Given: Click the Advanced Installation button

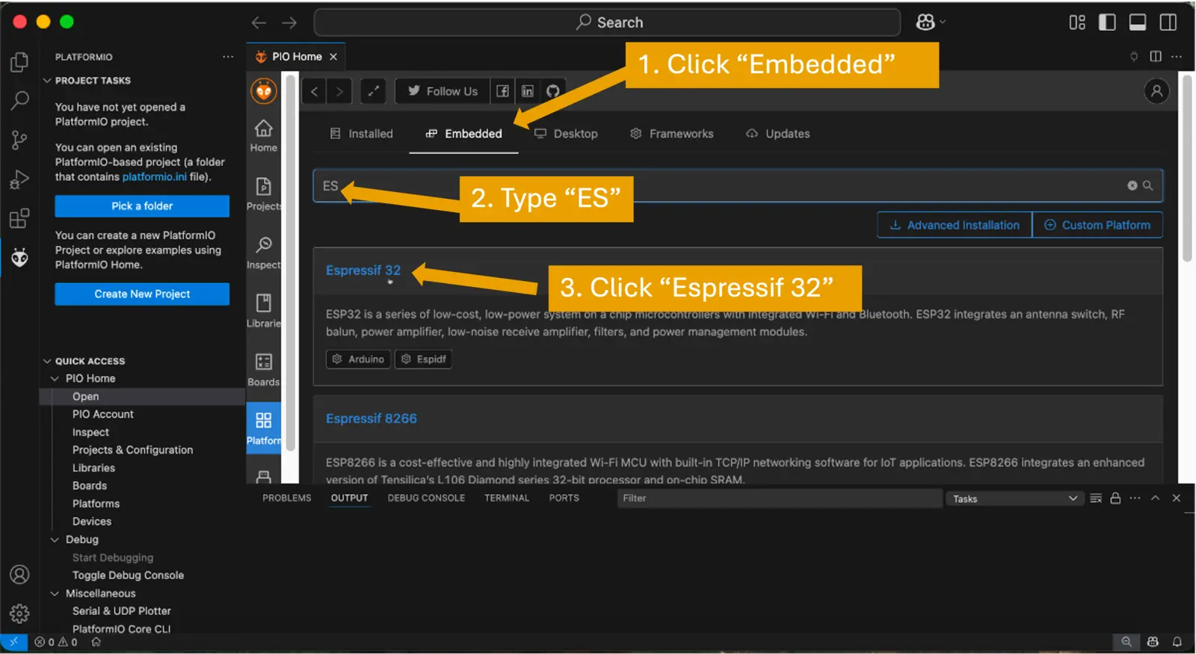Looking at the screenshot, I should click(x=955, y=225).
